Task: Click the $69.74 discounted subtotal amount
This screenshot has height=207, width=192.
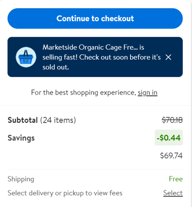Action: point(171,156)
